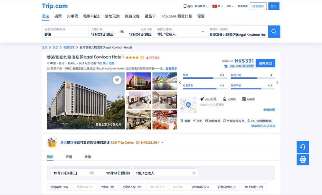Select the 火車票 navigation tab

click(72, 16)
